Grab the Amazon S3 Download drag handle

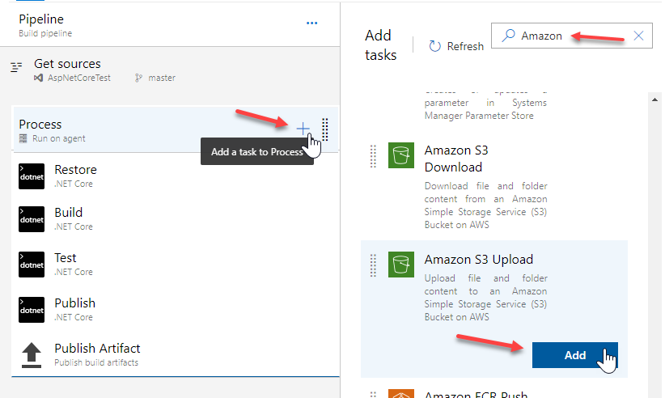[373, 156]
